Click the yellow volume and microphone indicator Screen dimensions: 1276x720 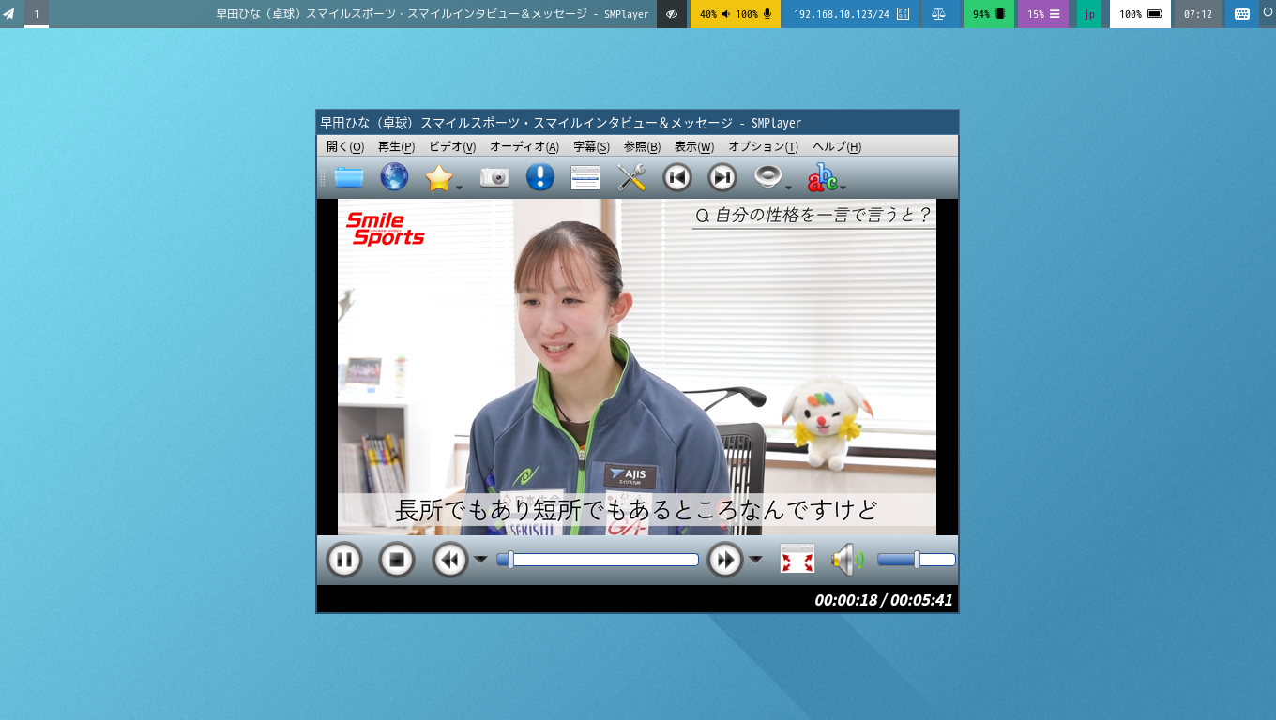[x=736, y=14]
